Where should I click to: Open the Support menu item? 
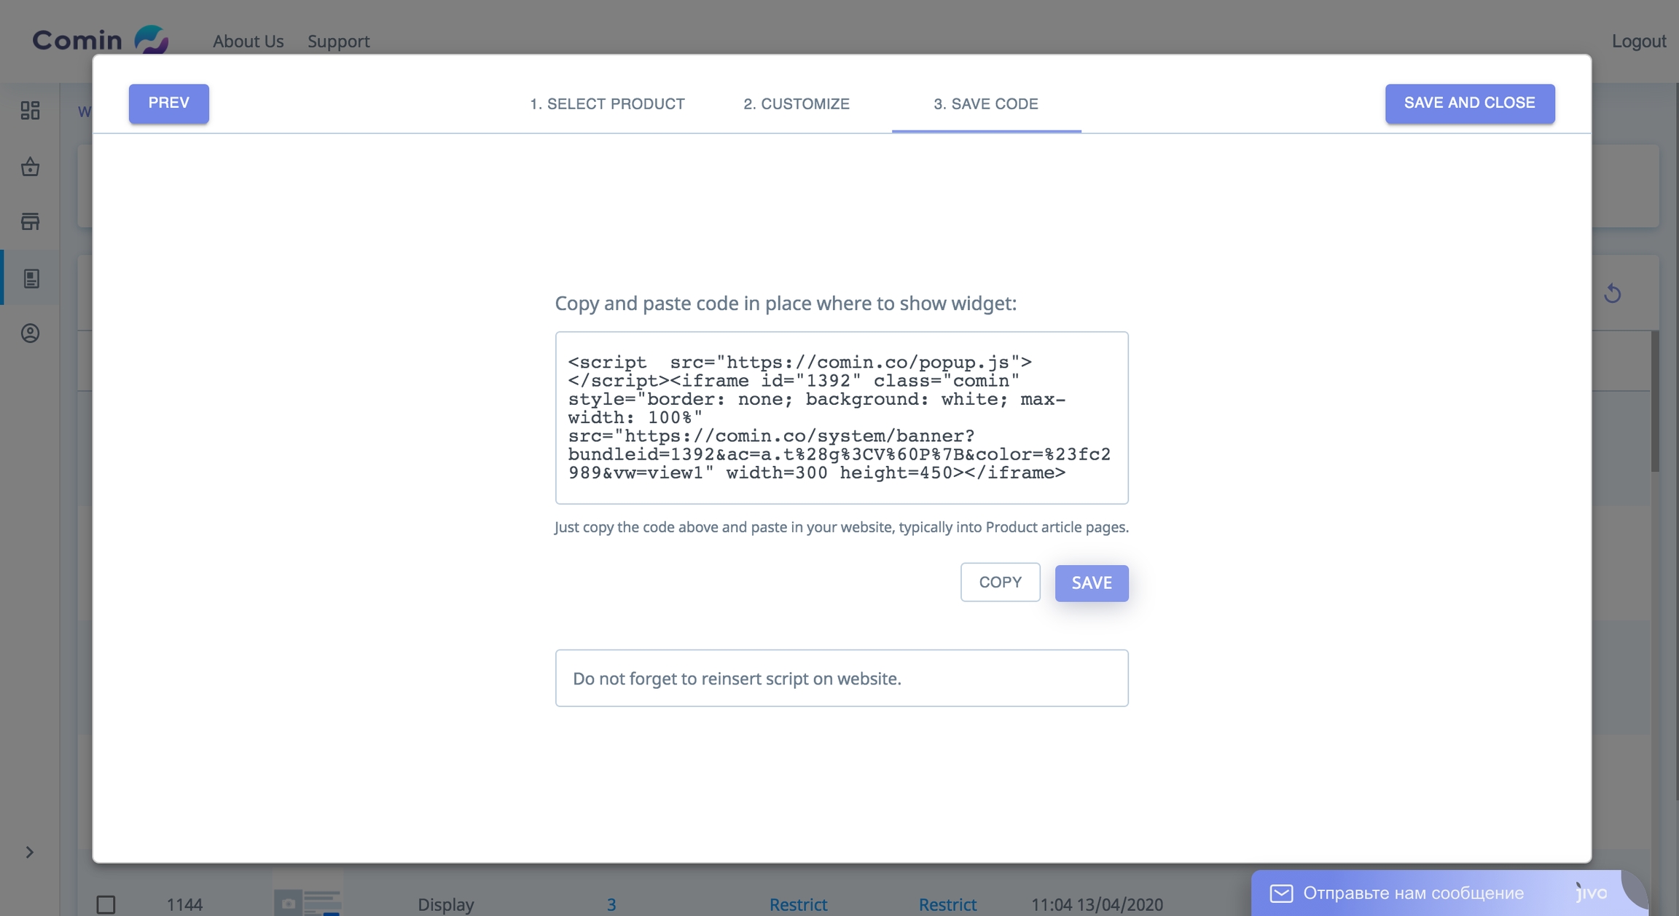click(x=338, y=41)
